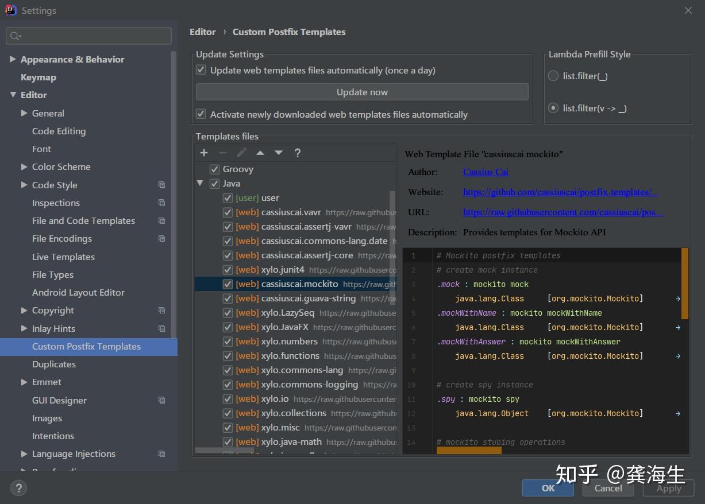The image size is (705, 504).
Task: Uncheck update web templates files automatically
Action: pos(201,69)
